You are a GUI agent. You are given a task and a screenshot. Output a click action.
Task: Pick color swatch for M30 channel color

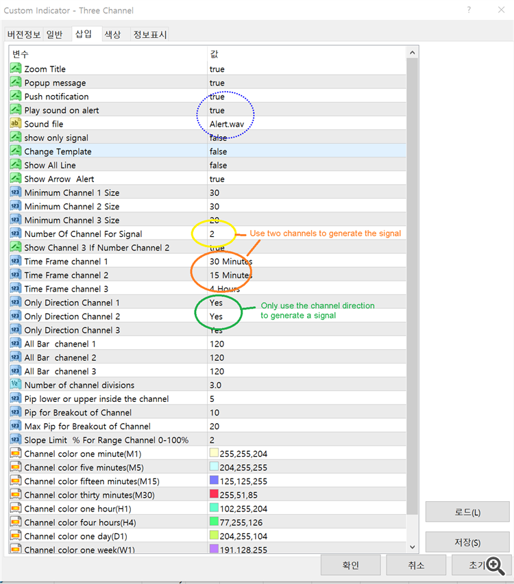coord(214,494)
